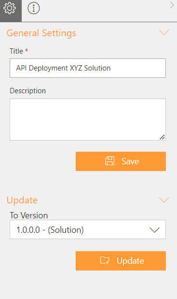Click the folder upload icon on Update
The width and height of the screenshot is (177, 299).
point(105,260)
